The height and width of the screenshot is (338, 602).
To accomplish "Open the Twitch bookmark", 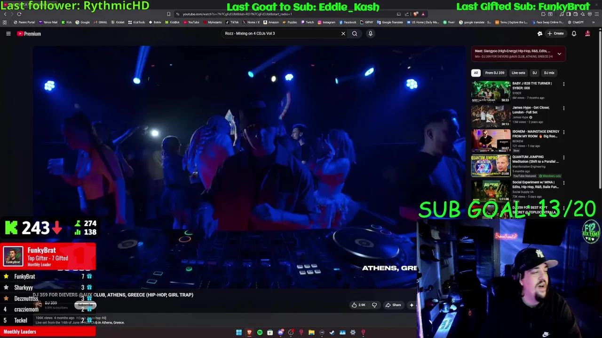I will 308,22.
